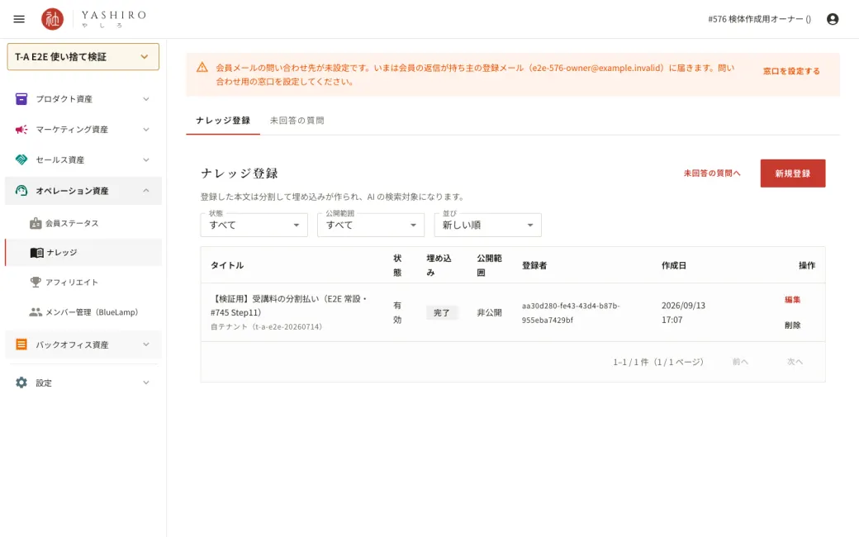The height and width of the screenshot is (537, 859).
Task: Click the 会員ステータス badge icon
Action: tap(36, 223)
